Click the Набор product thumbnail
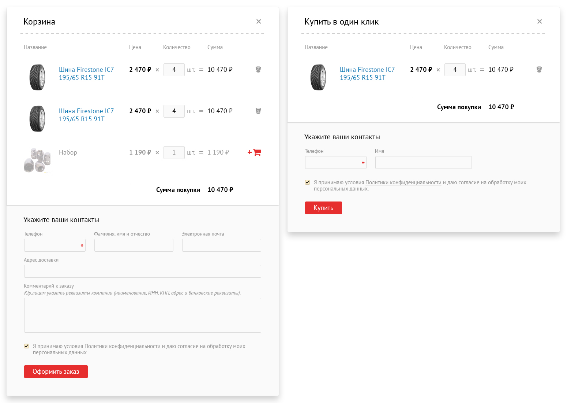The width and height of the screenshot is (567, 403). 37,160
